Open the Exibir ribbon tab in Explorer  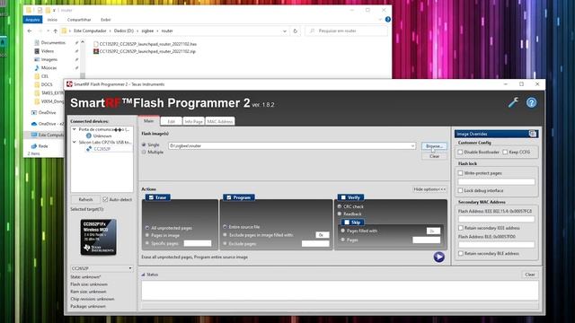[106, 20]
